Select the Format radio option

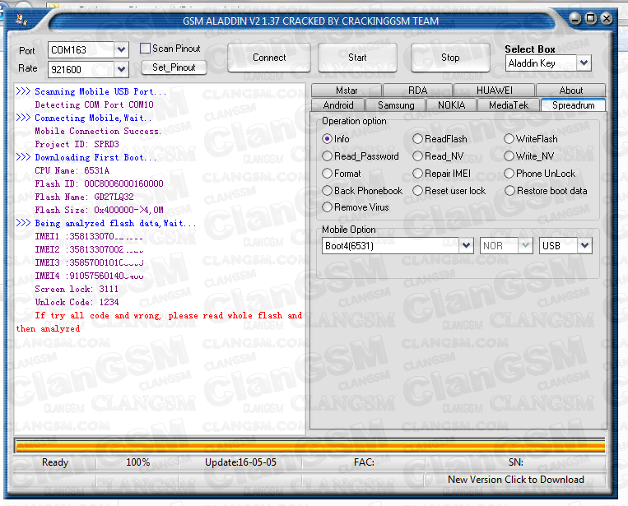328,174
